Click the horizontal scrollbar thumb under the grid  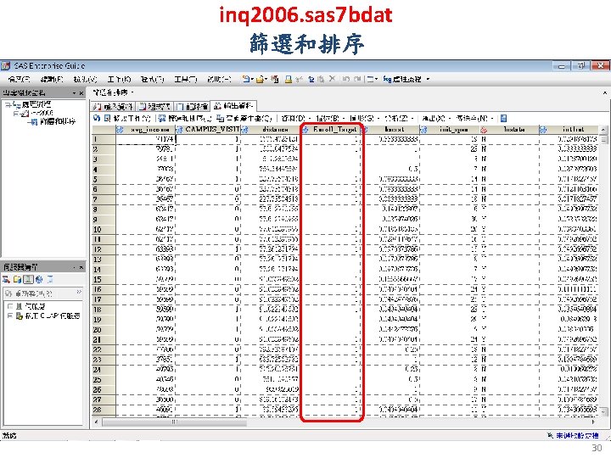pos(174,422)
